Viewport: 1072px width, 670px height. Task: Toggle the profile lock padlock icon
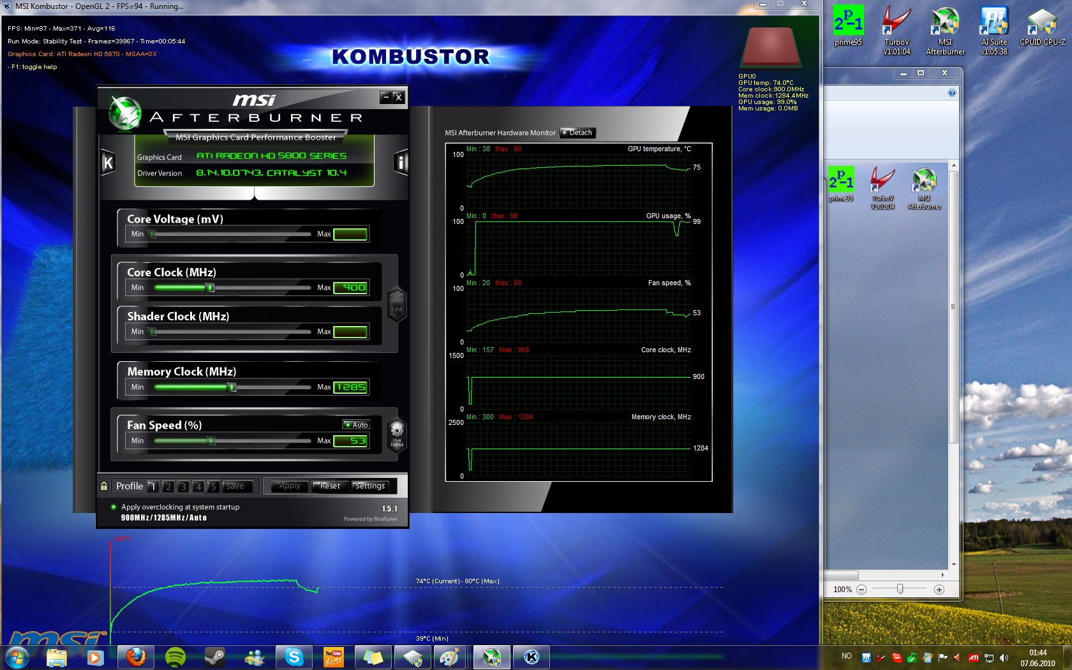(104, 486)
